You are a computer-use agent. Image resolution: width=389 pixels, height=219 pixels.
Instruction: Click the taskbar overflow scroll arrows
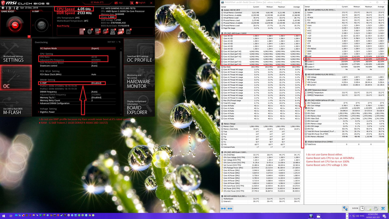347,216
